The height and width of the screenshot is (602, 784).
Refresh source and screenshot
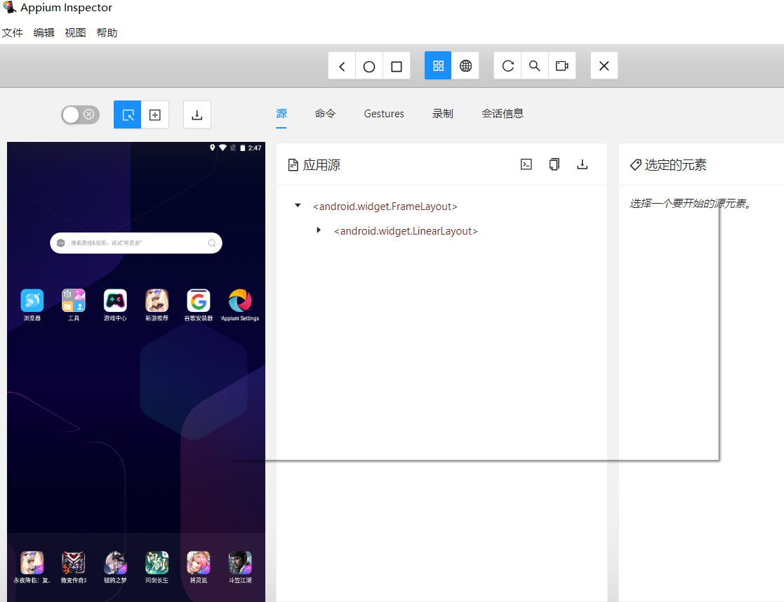507,66
